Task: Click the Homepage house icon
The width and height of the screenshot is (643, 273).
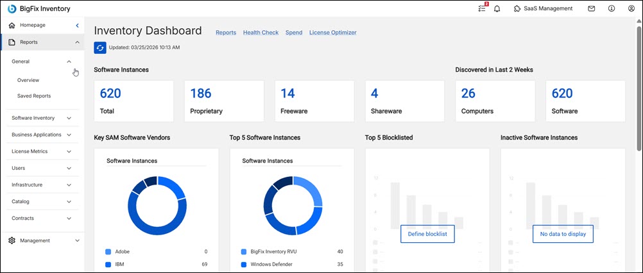Action: click(x=12, y=26)
